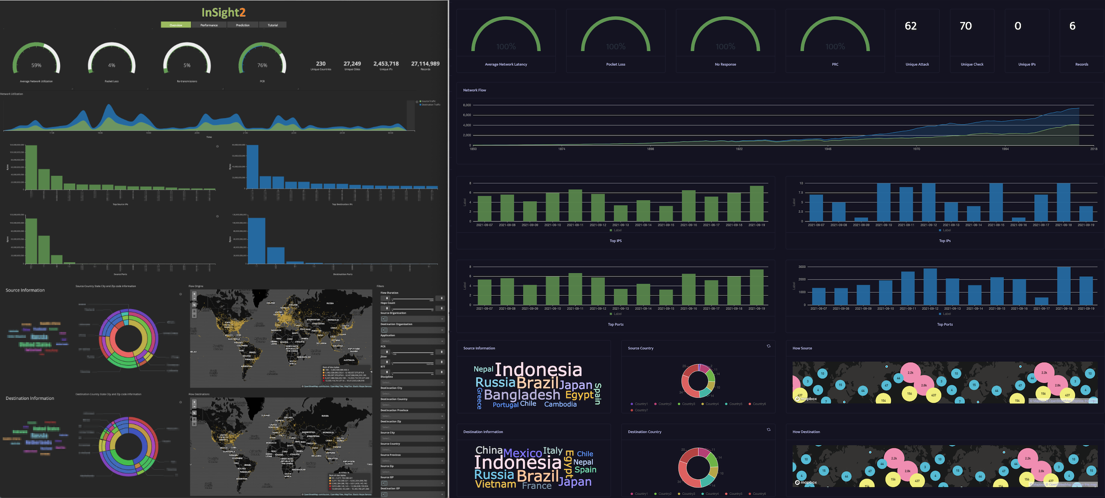This screenshot has width=1105, height=498.
Task: Click Indonesia in Source Information word cloud
Action: [x=538, y=370]
